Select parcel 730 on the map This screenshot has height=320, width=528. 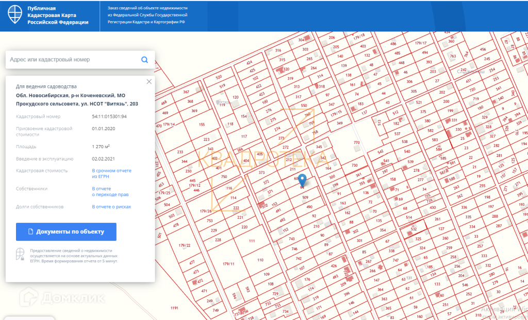click(x=354, y=165)
